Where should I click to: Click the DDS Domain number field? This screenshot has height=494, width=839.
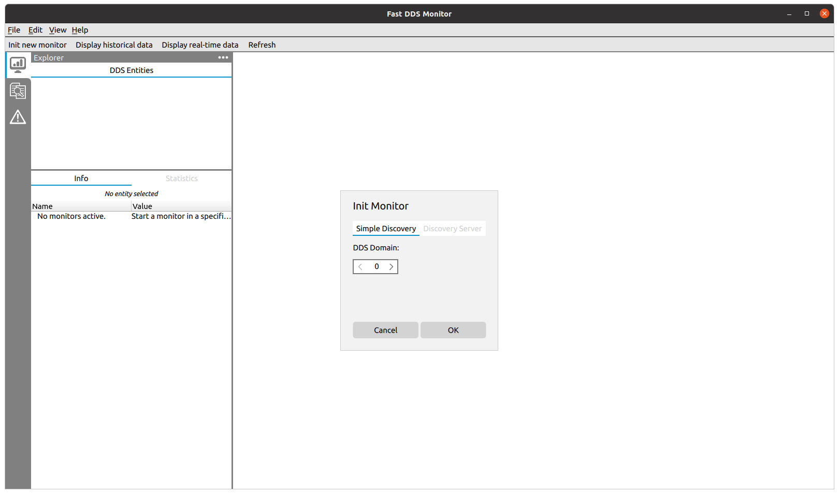[376, 267]
